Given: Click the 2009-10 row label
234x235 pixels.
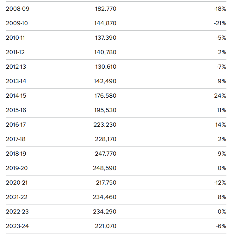Looking at the screenshot, I should click(x=17, y=23).
